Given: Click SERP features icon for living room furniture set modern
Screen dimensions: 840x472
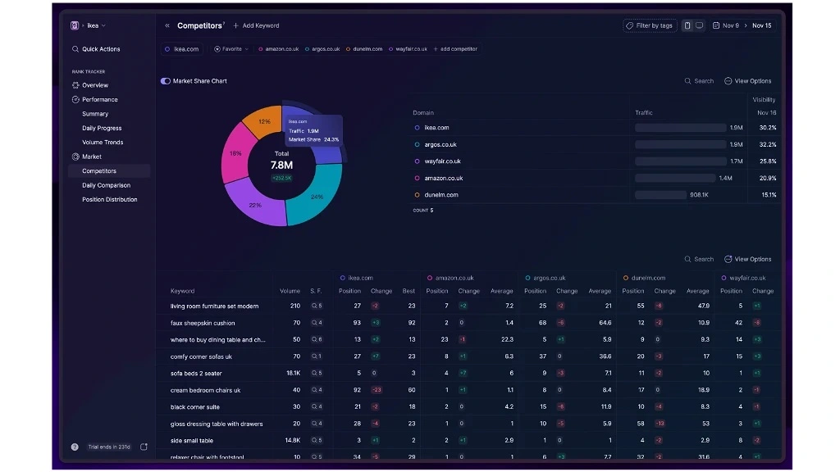Looking at the screenshot, I should point(317,306).
